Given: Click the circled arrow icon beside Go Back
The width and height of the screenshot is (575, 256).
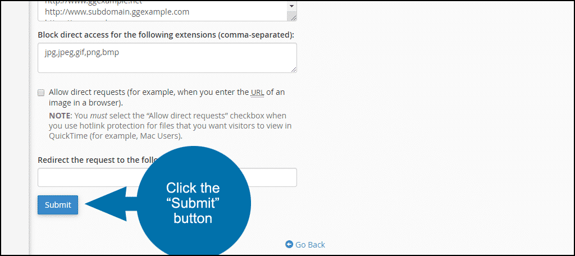Looking at the screenshot, I should (x=289, y=244).
